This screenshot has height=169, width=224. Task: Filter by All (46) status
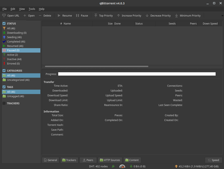click(21, 28)
